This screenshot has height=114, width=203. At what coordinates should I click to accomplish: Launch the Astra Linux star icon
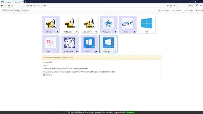(108, 23)
